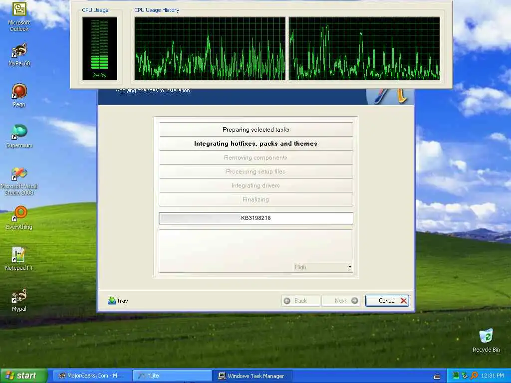The image size is (511, 383).
Task: Select the Integrating drivers step
Action: [256, 186]
